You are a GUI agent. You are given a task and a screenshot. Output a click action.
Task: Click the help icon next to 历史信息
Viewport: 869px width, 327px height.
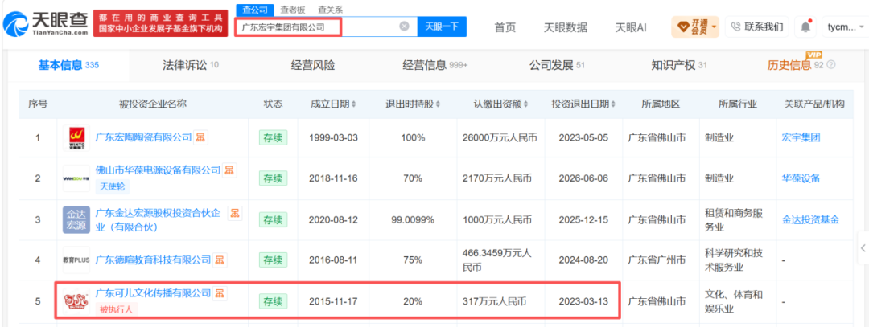click(830, 65)
